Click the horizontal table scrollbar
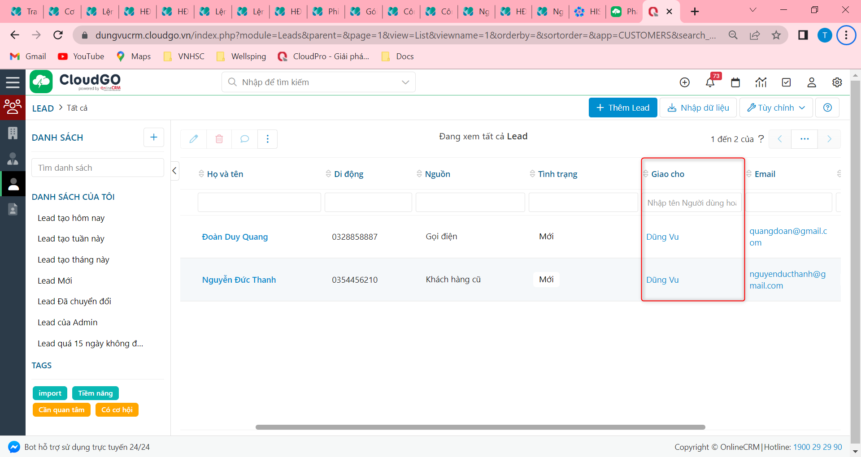The image size is (861, 457). point(480,427)
